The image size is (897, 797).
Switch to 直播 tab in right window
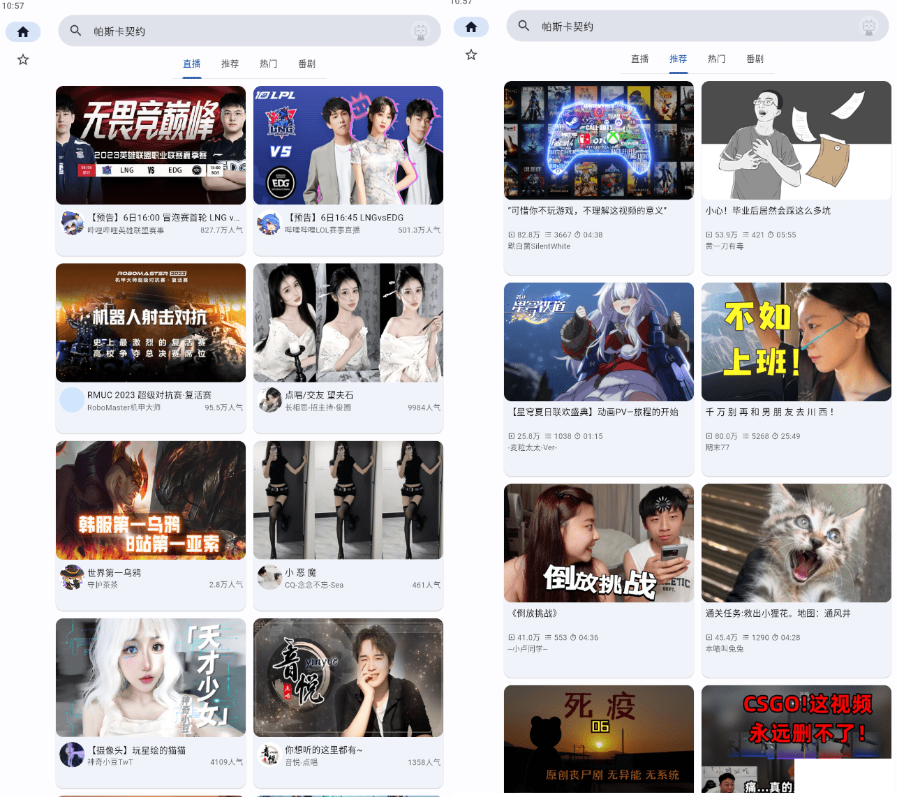point(640,59)
